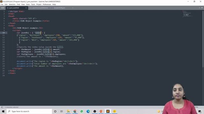Viewport: 204px width, 114px height.
Task: Click the comment about index value on line 16
Action: click(40, 47)
